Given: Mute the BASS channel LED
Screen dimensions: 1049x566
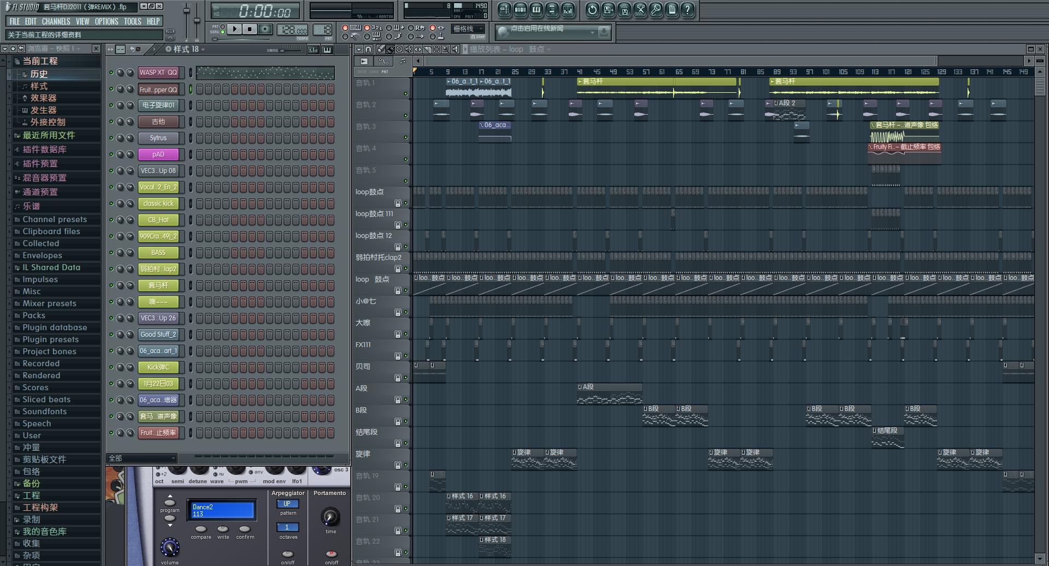Looking at the screenshot, I should (111, 253).
